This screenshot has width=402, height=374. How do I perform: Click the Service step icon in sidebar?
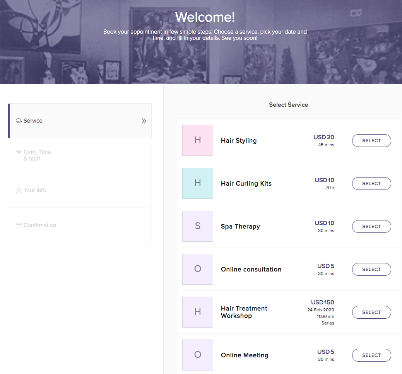[x=19, y=121]
